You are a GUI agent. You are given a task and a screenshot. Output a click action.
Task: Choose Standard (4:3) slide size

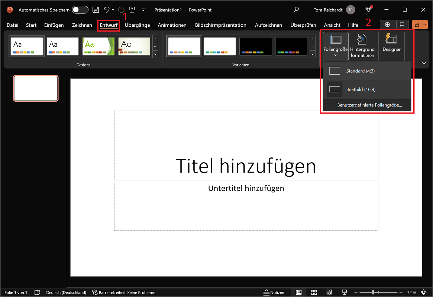tap(367, 71)
